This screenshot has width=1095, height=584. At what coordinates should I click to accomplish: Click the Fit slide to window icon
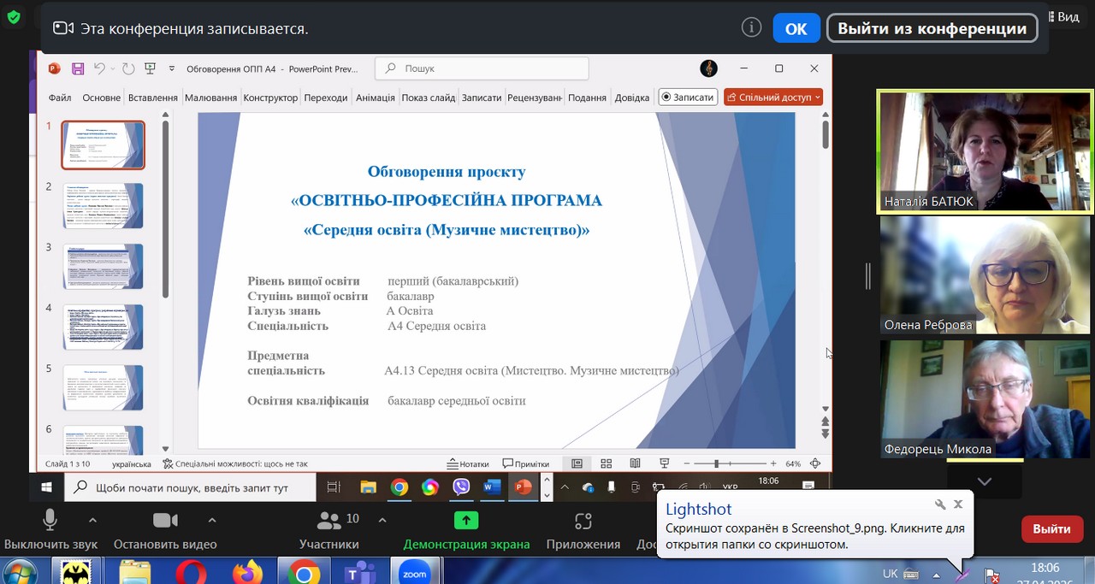[x=815, y=463]
